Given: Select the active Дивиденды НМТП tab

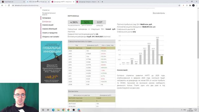Looking at the screenshot, I should (x=62, y=2).
